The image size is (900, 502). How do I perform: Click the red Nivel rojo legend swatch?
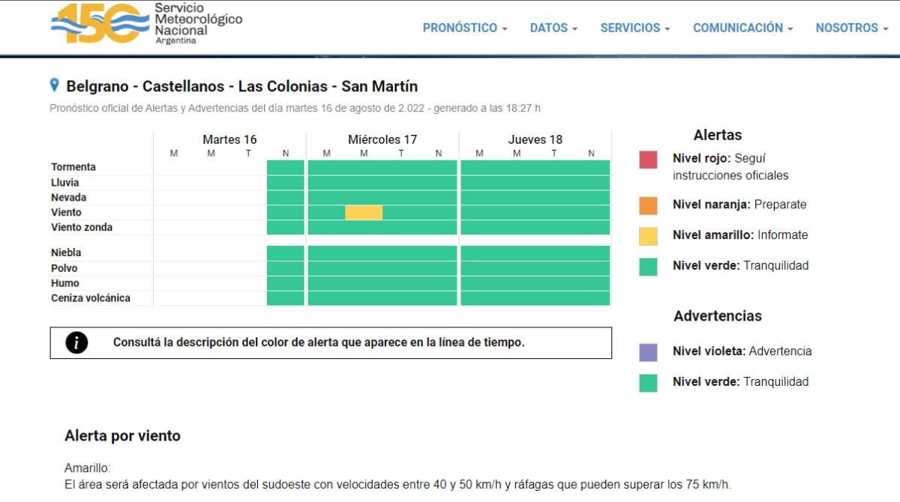pos(648,160)
